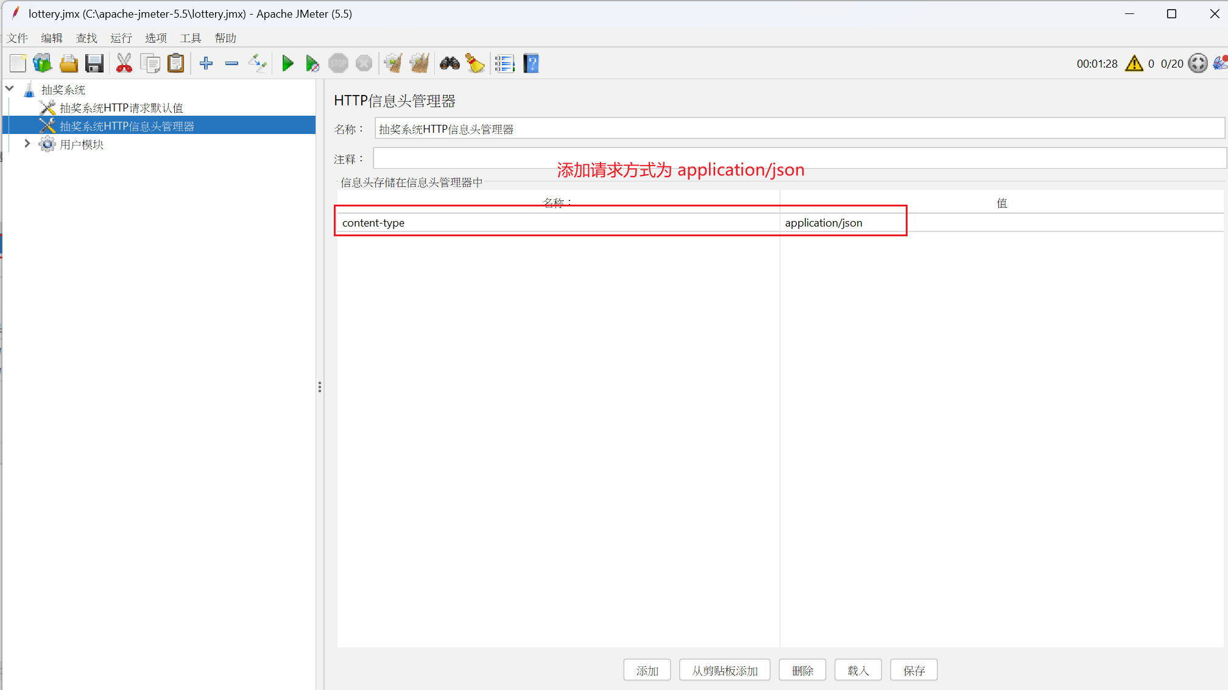Collapse the 抽奖系统 test plan node

[10, 90]
